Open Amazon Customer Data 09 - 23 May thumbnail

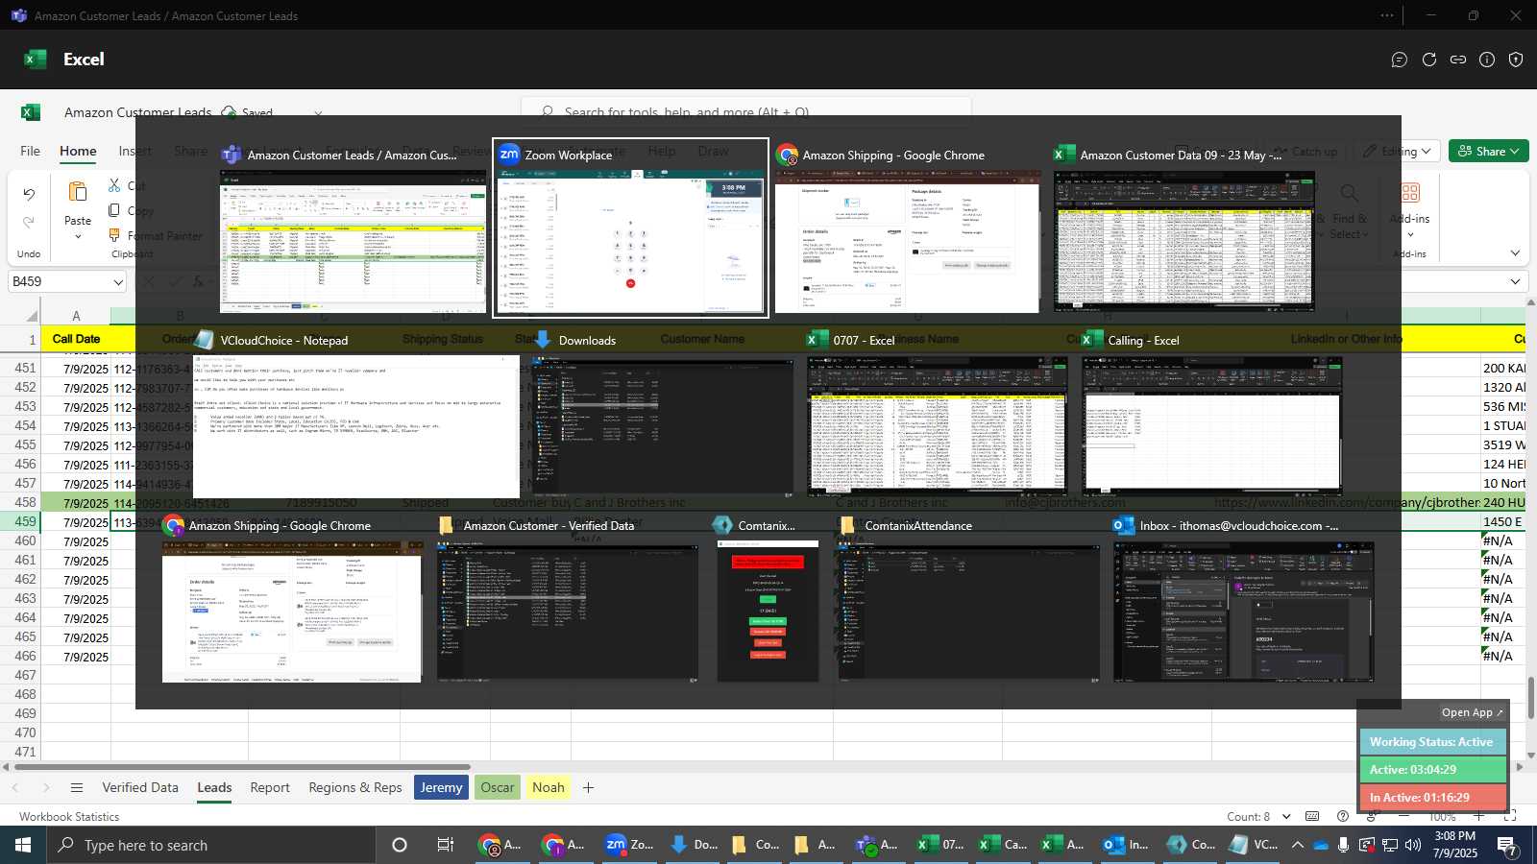click(1184, 228)
